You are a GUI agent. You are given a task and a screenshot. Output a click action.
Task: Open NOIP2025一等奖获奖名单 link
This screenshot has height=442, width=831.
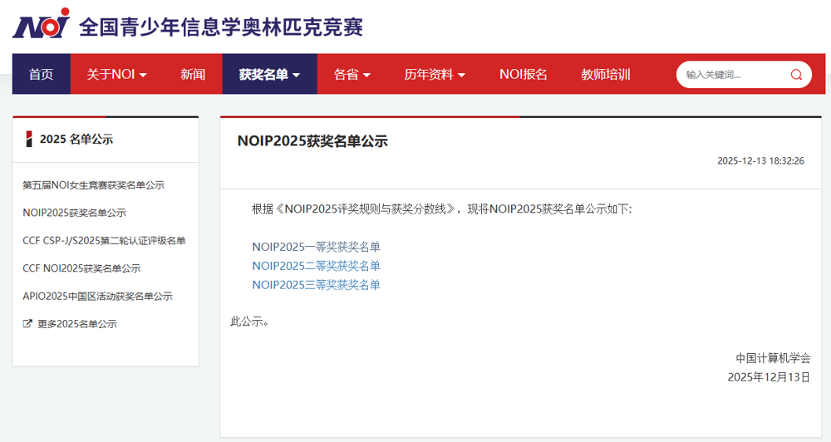[x=316, y=247]
